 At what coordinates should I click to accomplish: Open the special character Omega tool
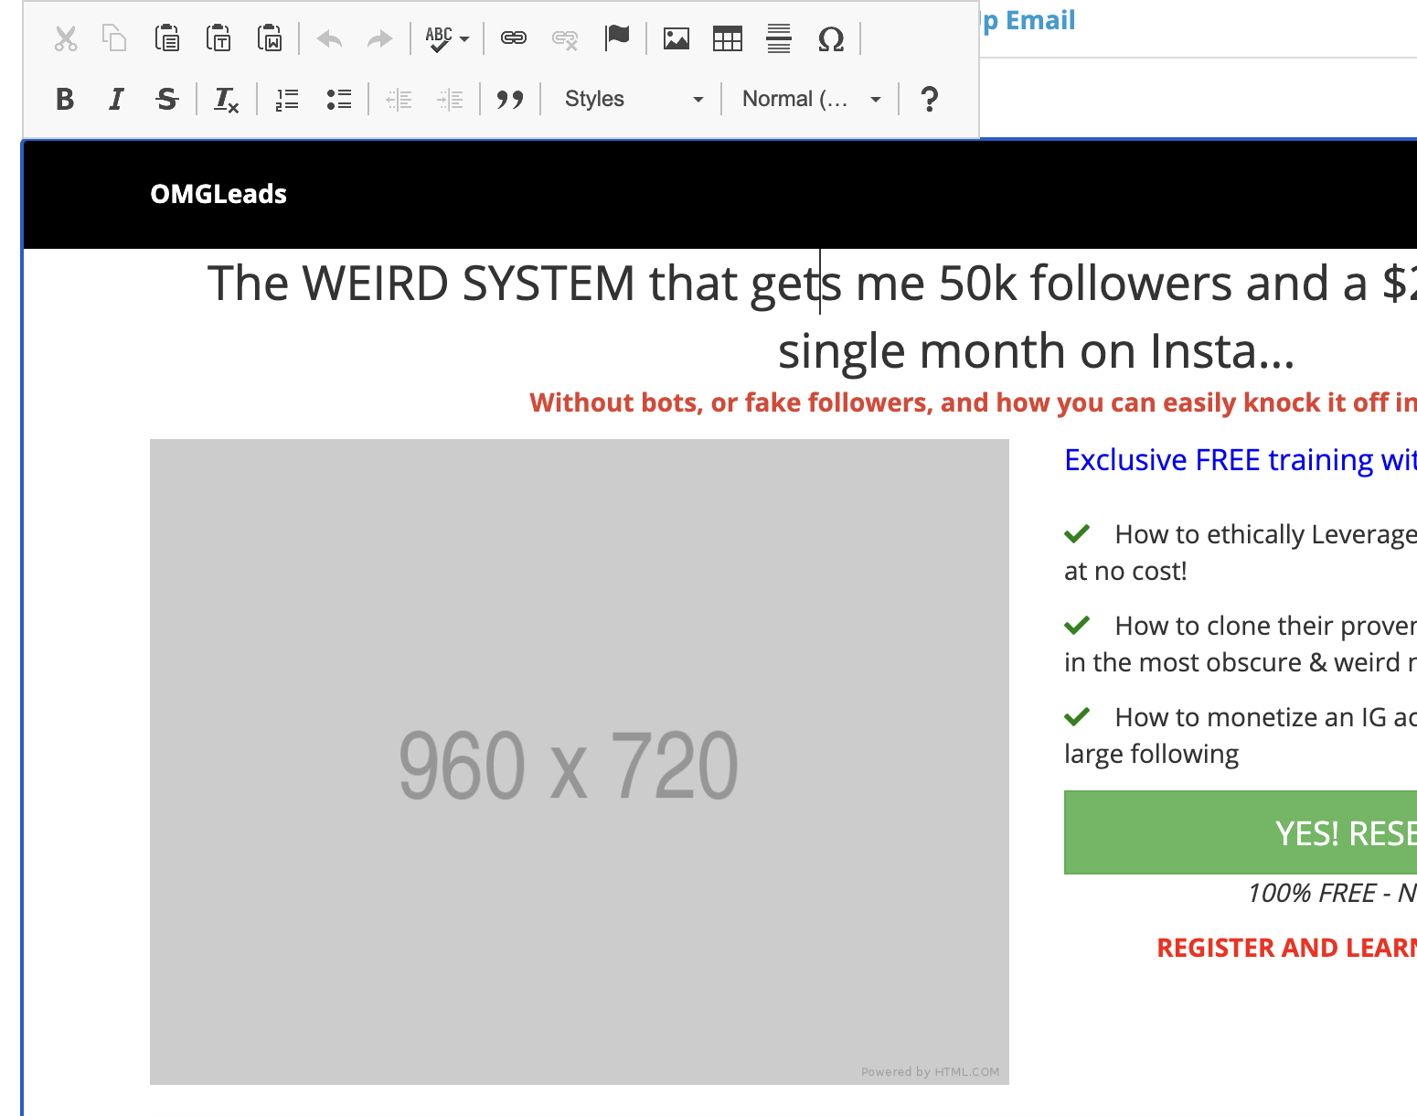(x=830, y=39)
